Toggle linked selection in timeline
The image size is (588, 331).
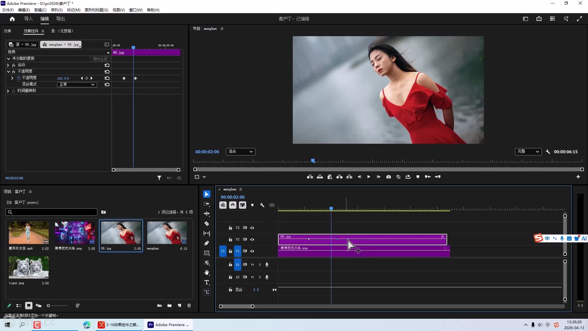(x=243, y=205)
